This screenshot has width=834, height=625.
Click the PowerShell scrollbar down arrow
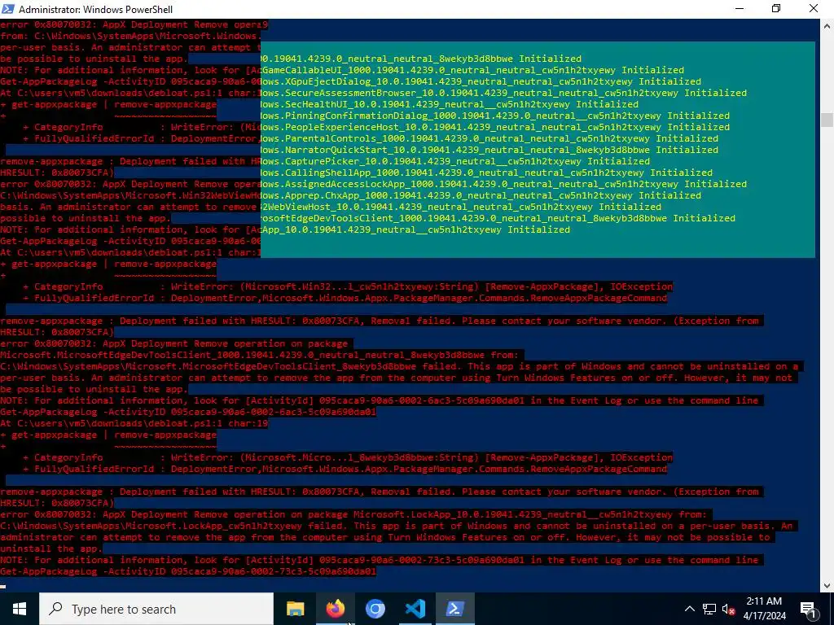click(x=827, y=586)
